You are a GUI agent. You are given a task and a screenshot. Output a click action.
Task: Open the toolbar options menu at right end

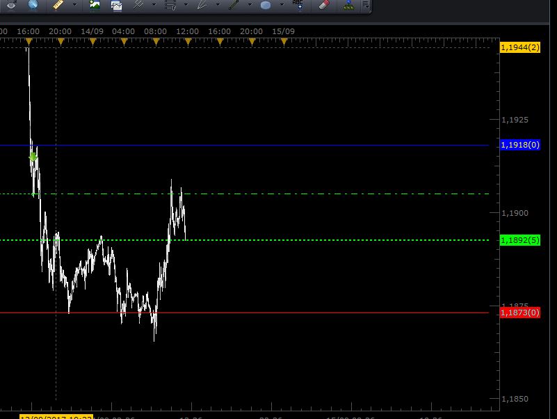point(366,5)
